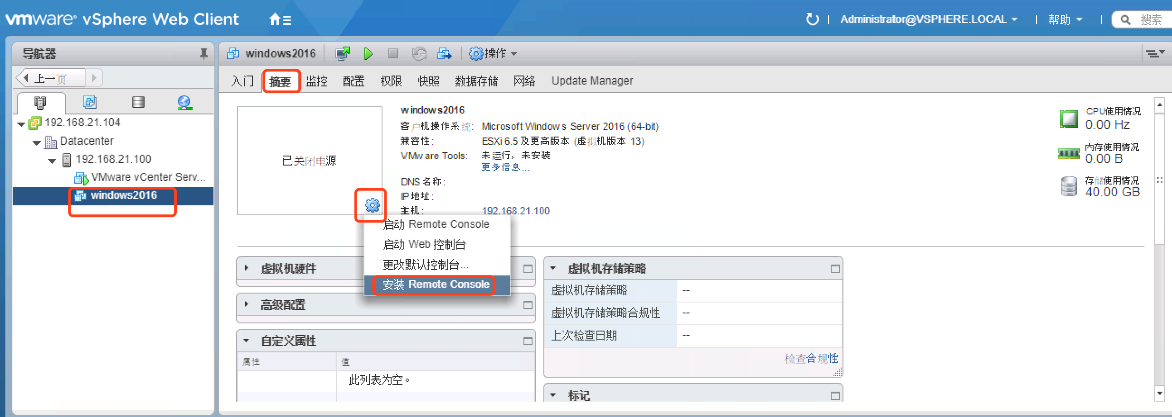
Task: Open the Networking view icon
Action: 184,103
